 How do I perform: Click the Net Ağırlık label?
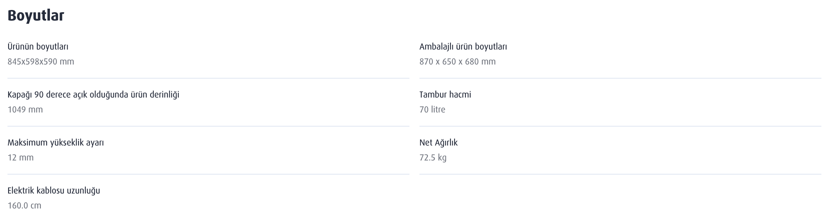tap(438, 143)
